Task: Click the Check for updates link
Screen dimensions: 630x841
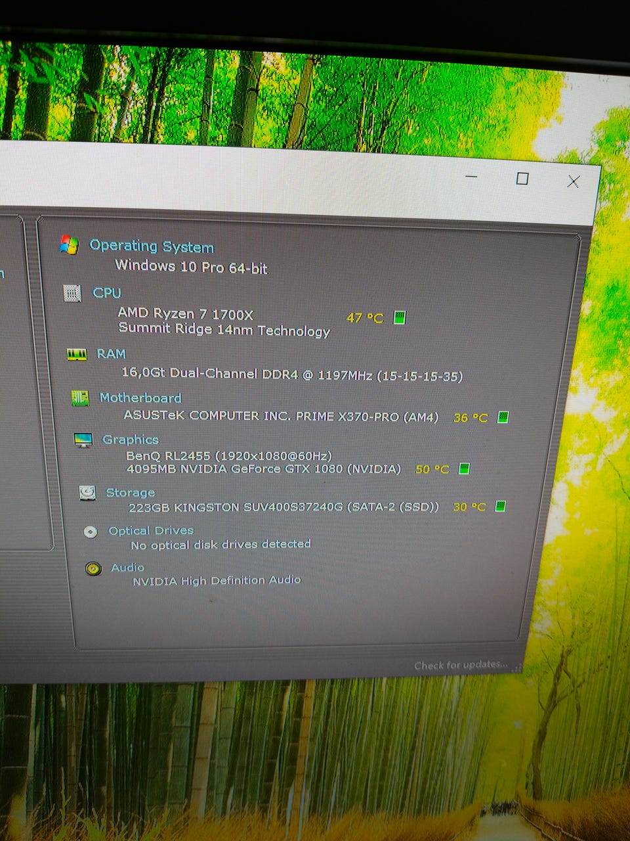Action: [x=461, y=665]
